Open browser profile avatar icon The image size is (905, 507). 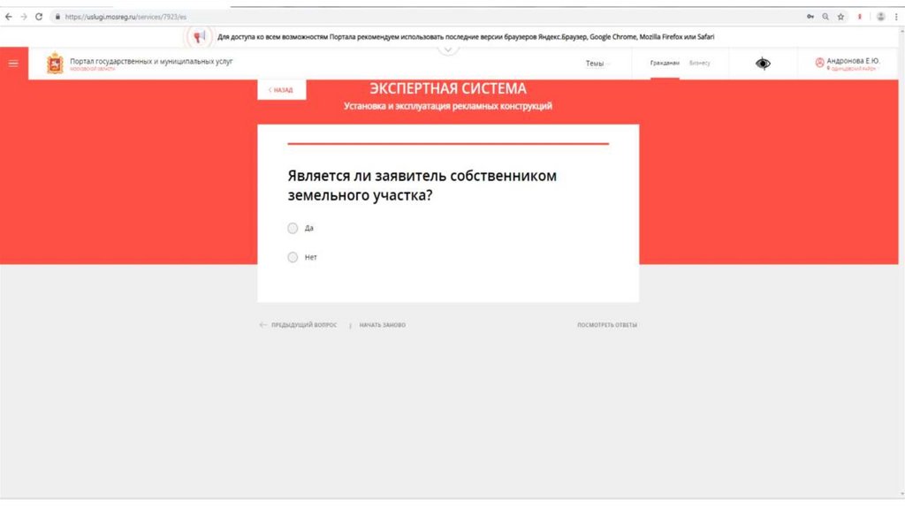click(x=881, y=17)
